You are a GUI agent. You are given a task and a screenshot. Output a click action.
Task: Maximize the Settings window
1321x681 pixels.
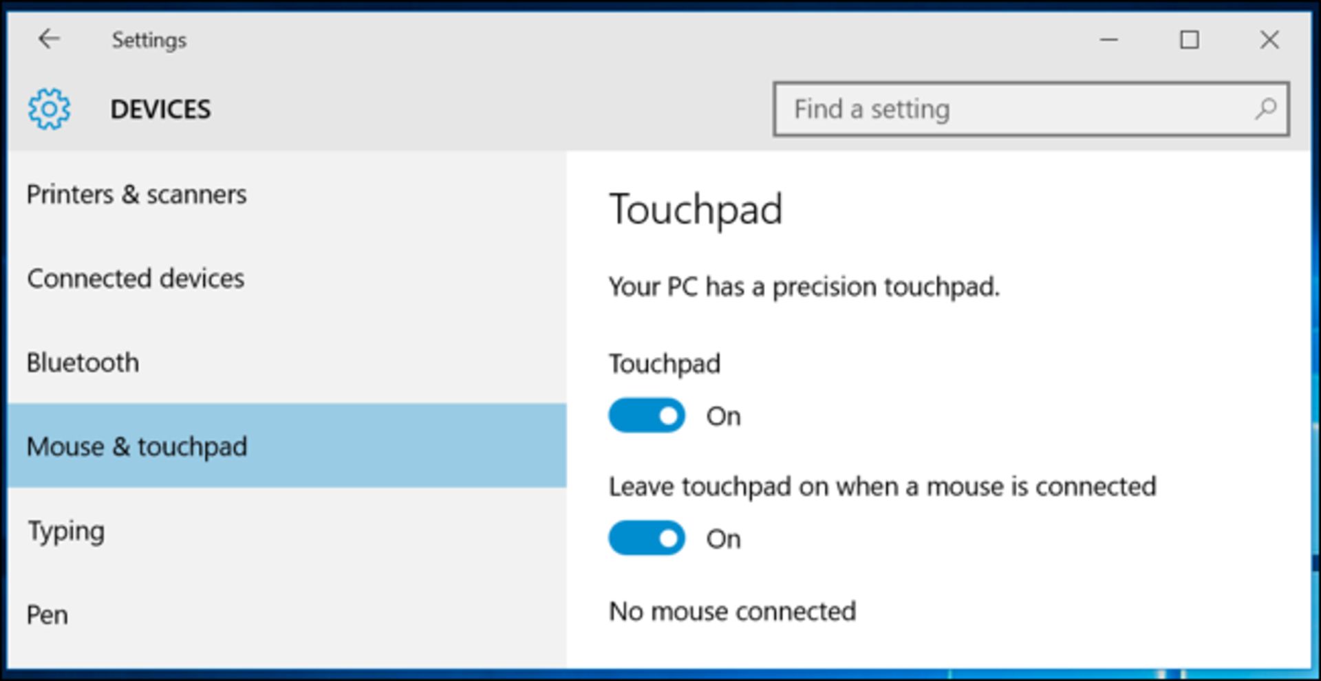click(1189, 40)
